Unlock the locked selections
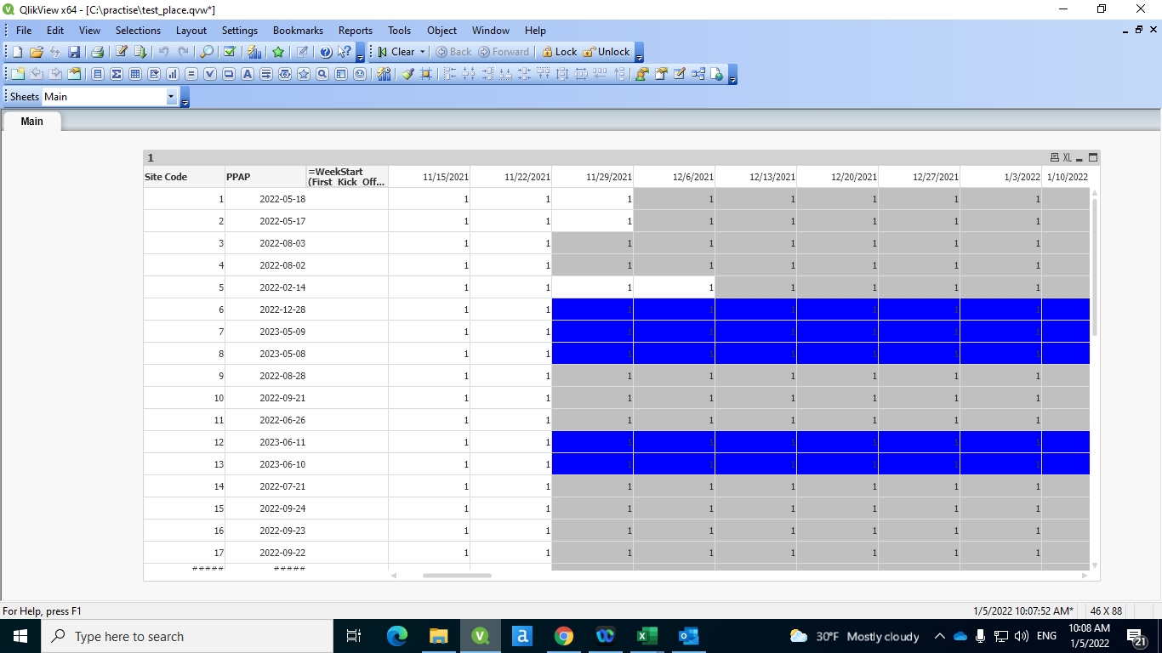 pos(605,51)
